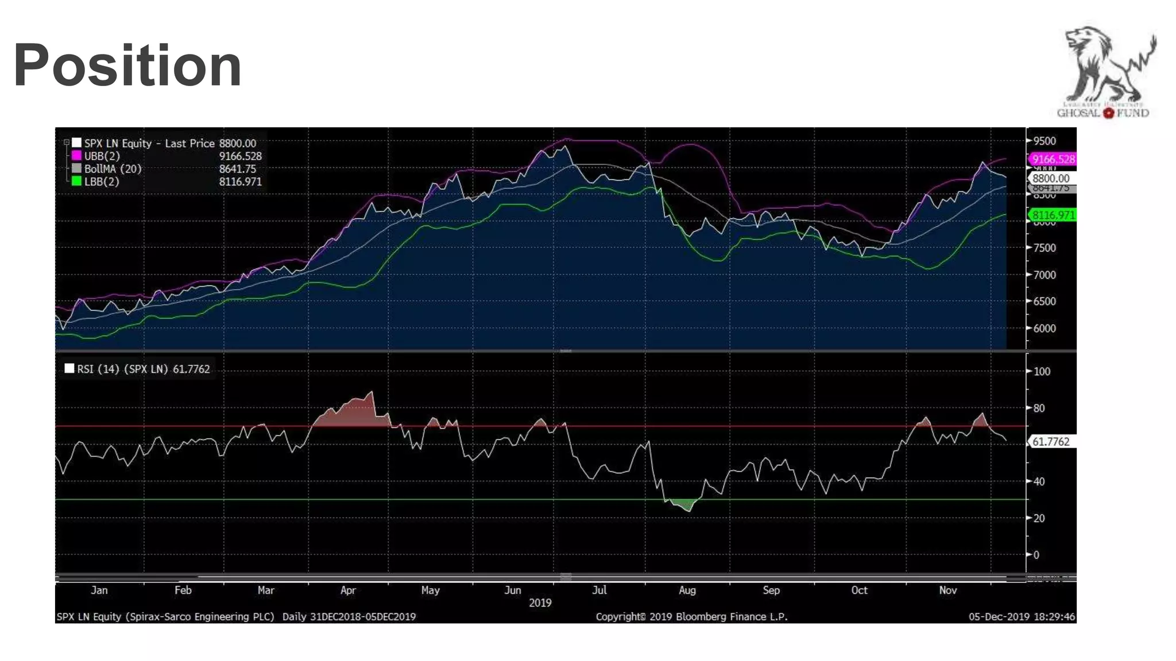Click the Aug label on time axis
Screen dimensions: 1176x661
(687, 590)
